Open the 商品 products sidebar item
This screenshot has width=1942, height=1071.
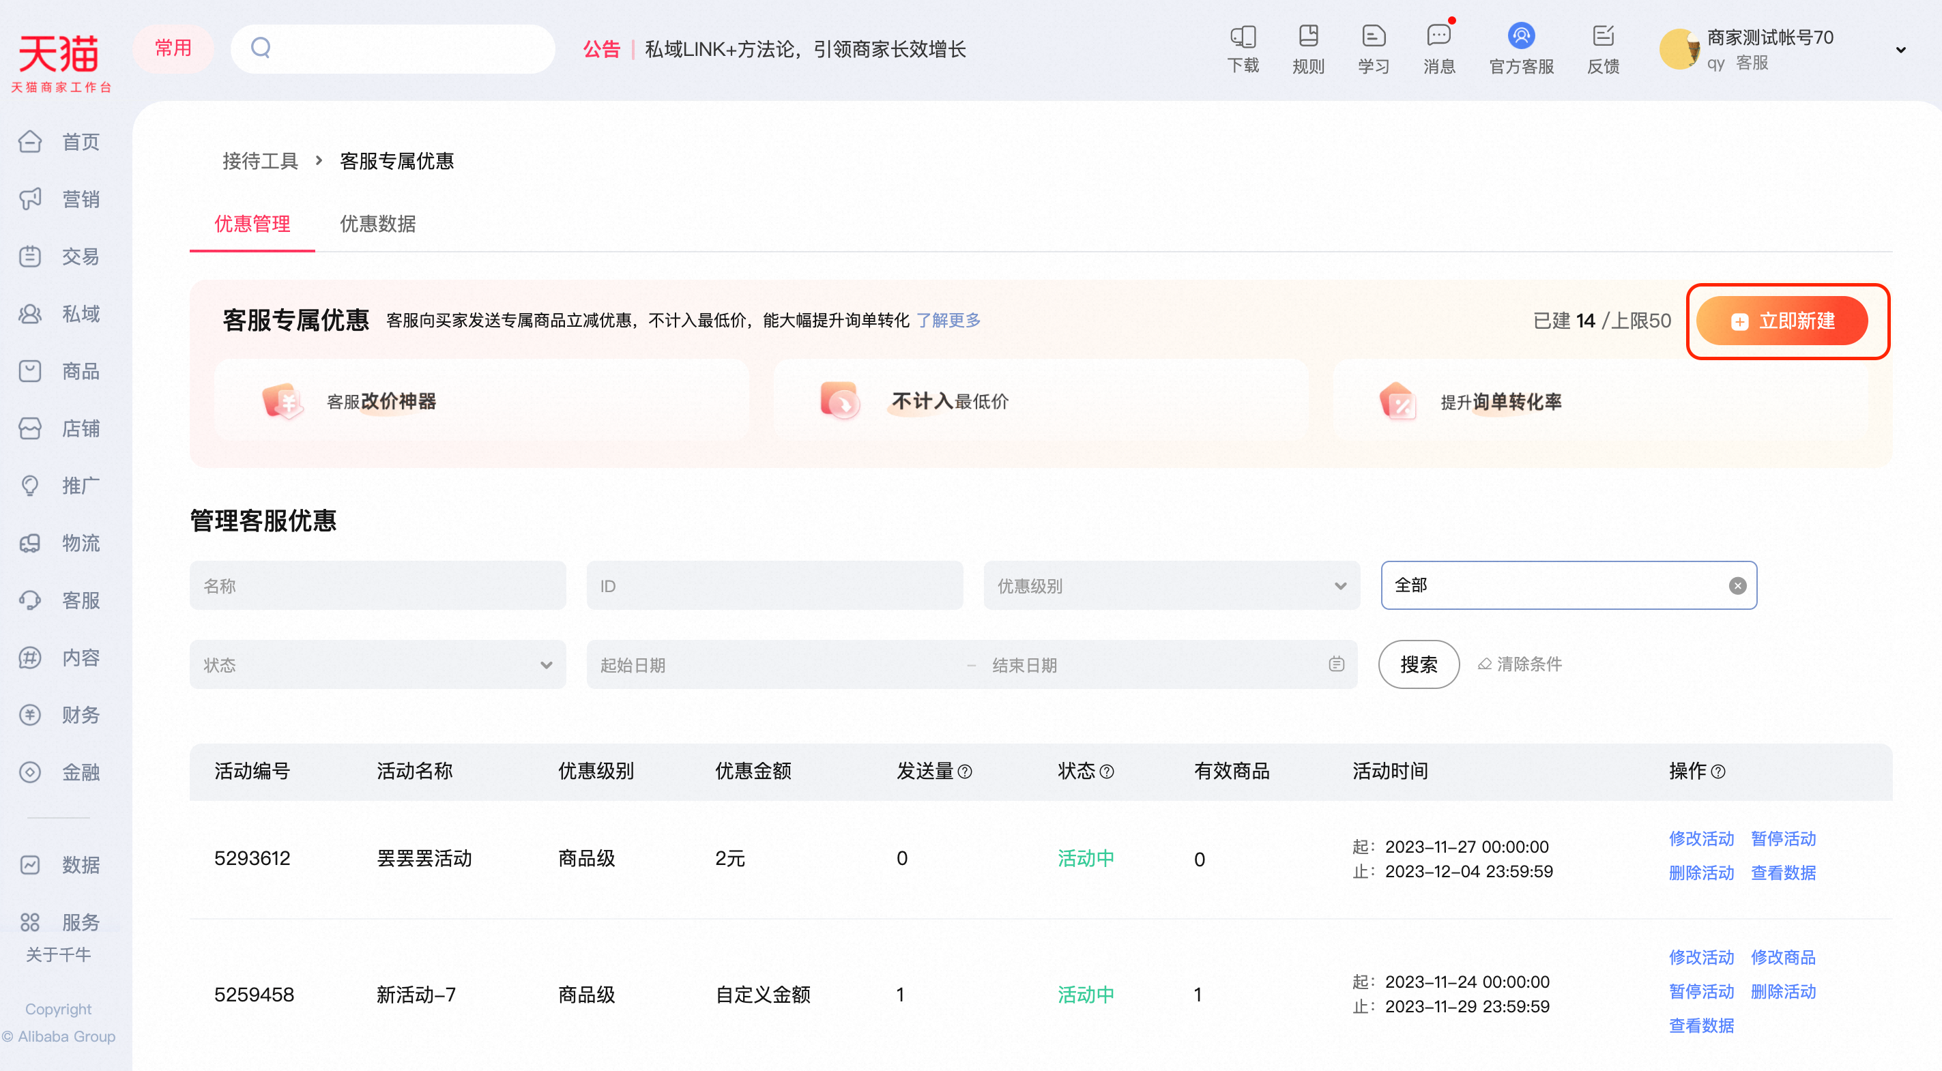(x=59, y=371)
